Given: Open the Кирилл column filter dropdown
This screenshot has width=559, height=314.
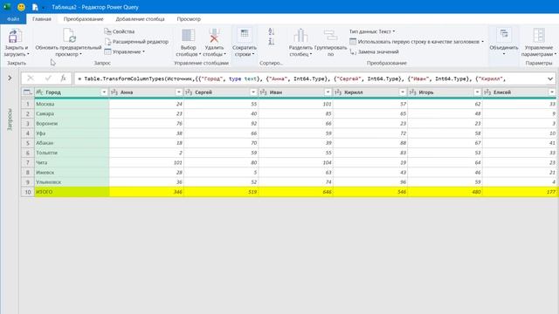Looking at the screenshot, I should tap(403, 92).
